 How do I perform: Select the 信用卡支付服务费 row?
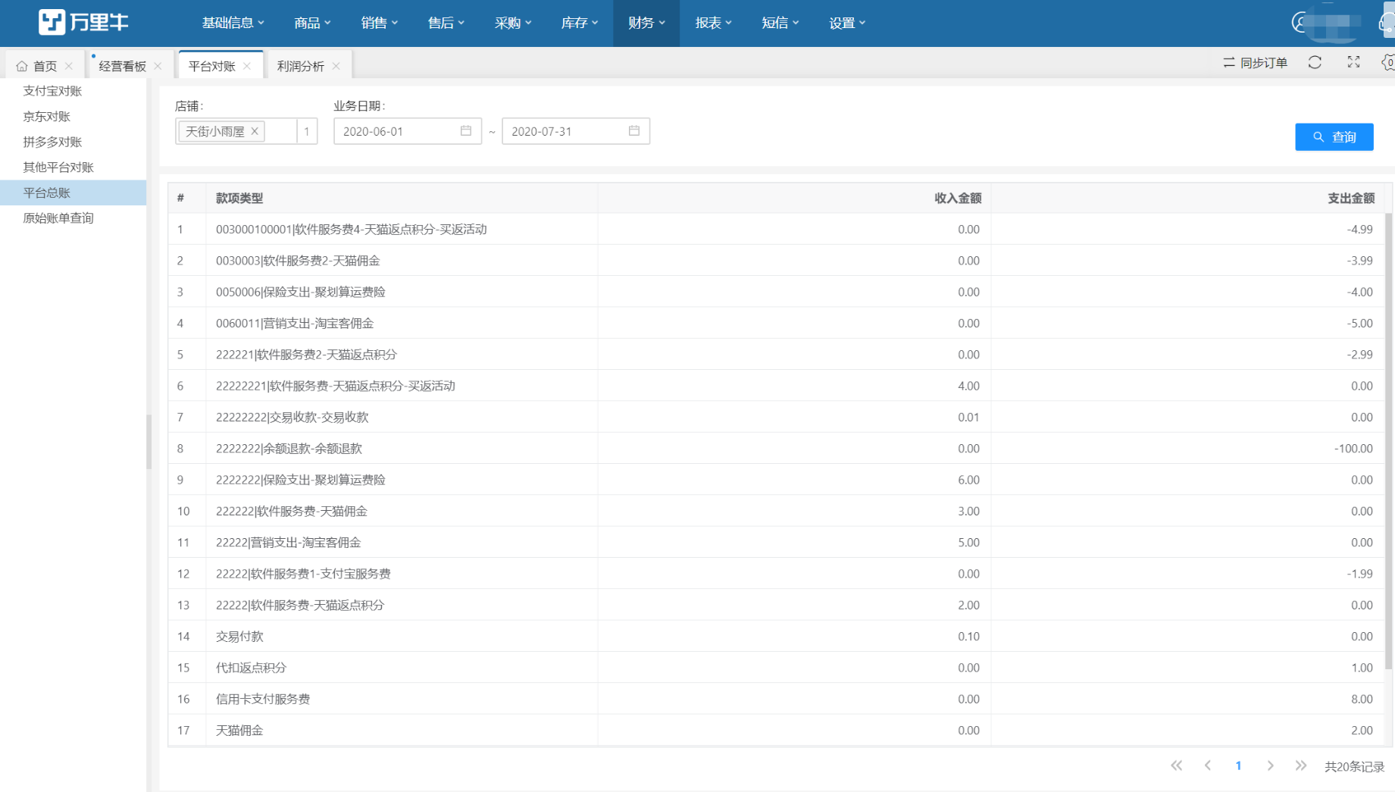(x=777, y=699)
